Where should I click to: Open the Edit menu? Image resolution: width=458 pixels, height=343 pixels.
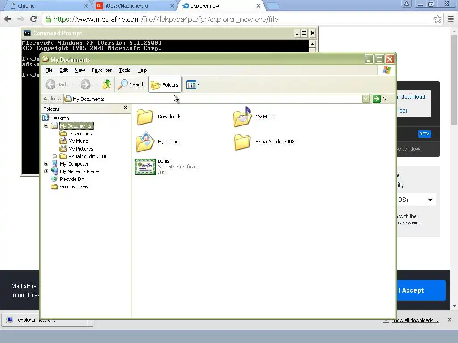[64, 70]
